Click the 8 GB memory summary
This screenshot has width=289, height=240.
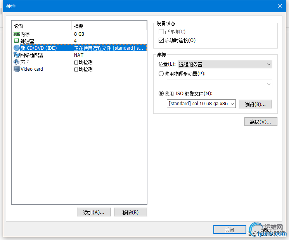(x=79, y=34)
